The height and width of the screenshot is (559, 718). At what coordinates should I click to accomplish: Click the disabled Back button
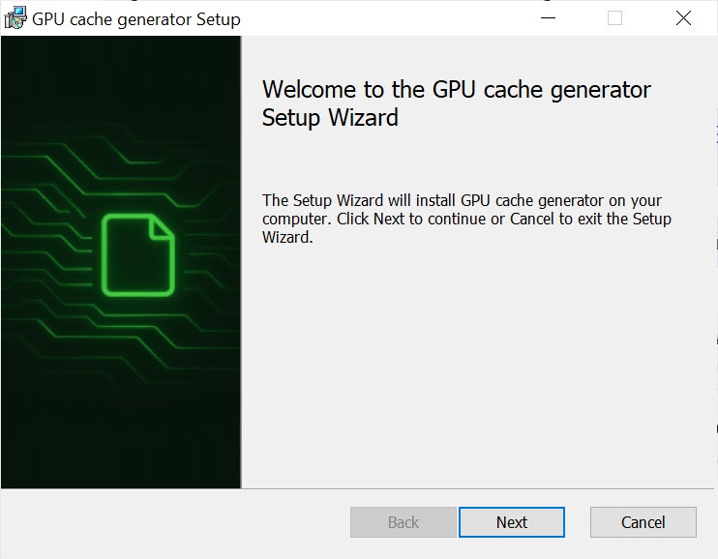click(x=403, y=522)
